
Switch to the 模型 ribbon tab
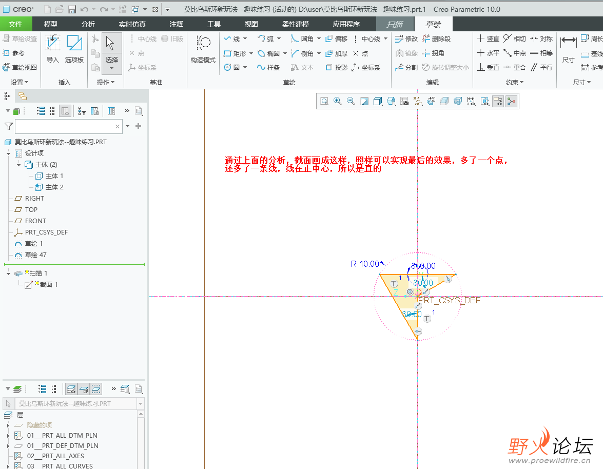tap(51, 24)
